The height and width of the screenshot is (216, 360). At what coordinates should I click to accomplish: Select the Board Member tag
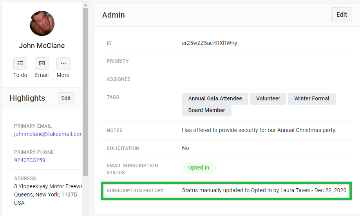pos(206,110)
